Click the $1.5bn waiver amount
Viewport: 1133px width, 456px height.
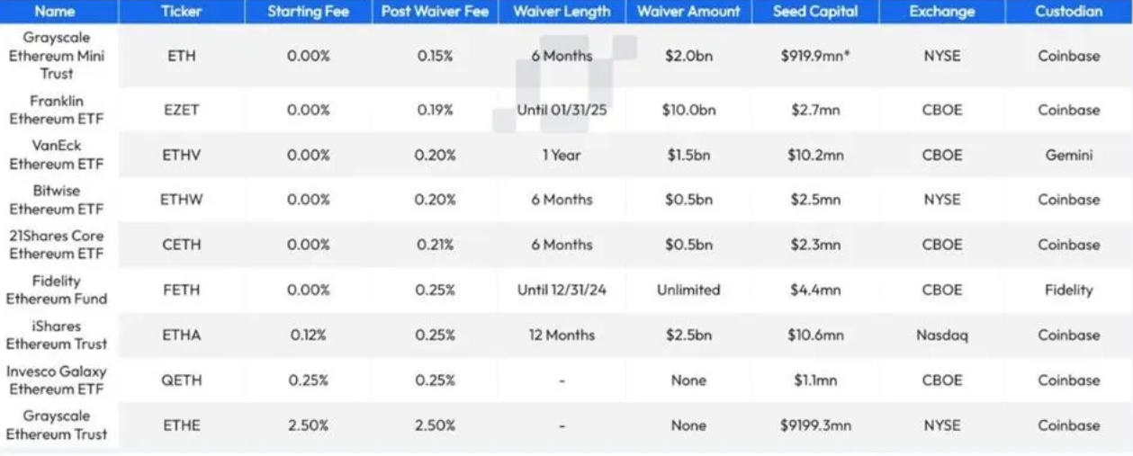(x=688, y=155)
